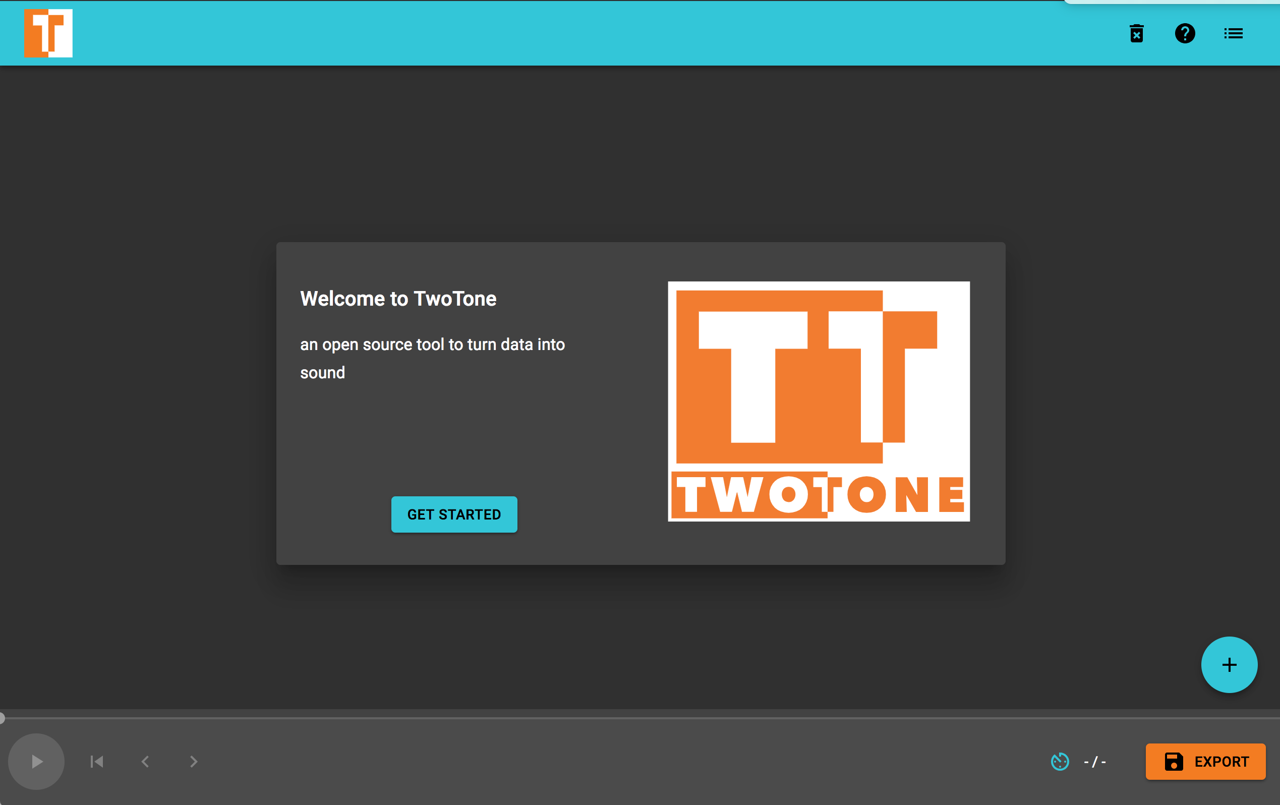Click the duration timer icon
Screen dimensions: 1280x805
click(1060, 762)
